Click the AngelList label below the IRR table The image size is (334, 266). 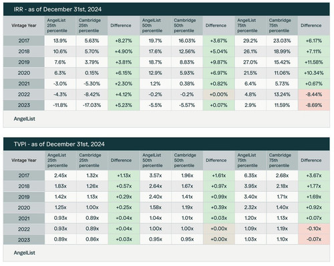(x=25, y=119)
